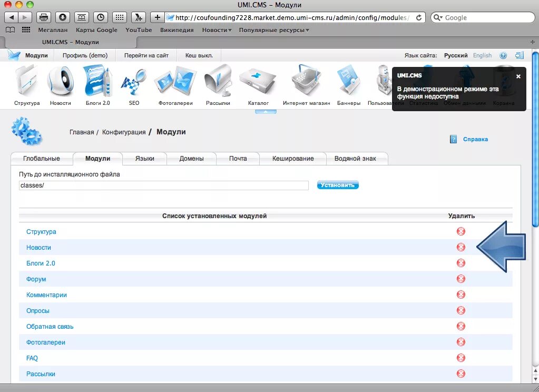Click Перейти на сайт
Screen dimensions: 539x392
(146, 55)
